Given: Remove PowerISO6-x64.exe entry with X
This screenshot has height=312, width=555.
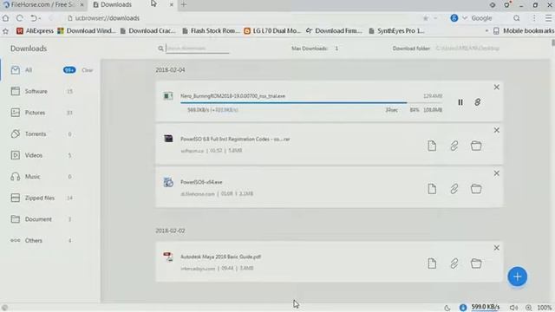Looking at the screenshot, I should 497,173.
